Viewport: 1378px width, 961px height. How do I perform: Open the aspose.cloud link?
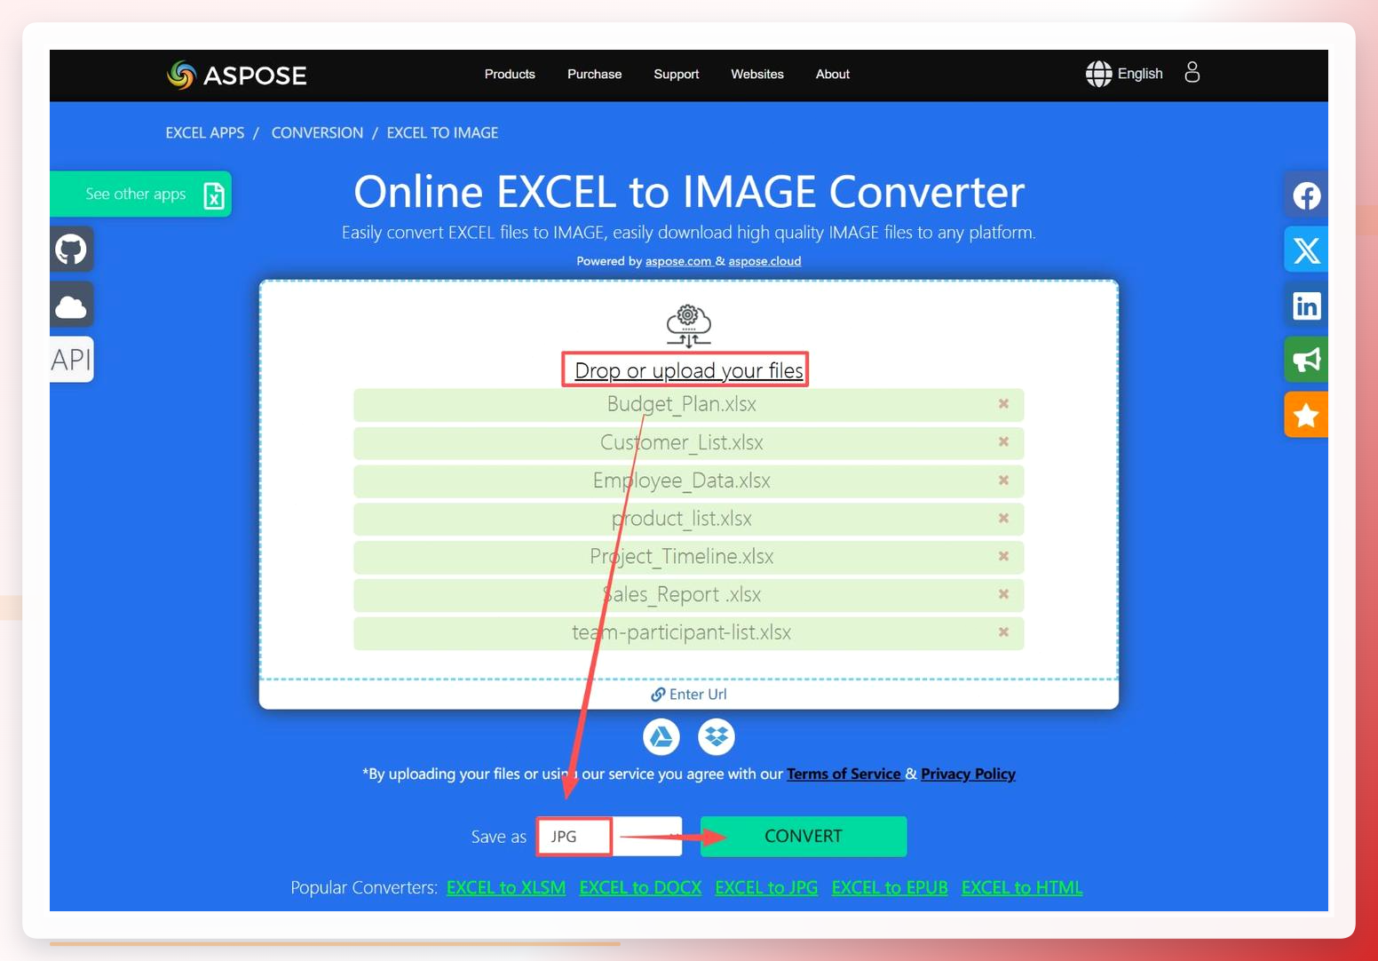764,261
